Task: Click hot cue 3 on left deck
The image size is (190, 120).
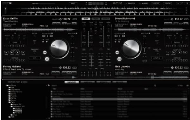Action: coord(18,60)
